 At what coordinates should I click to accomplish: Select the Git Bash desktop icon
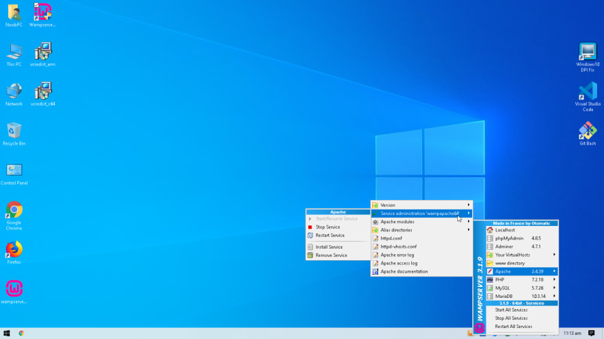click(588, 134)
